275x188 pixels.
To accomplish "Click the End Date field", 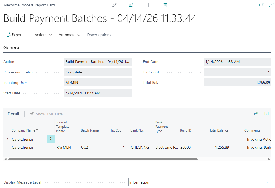I will [238, 62].
